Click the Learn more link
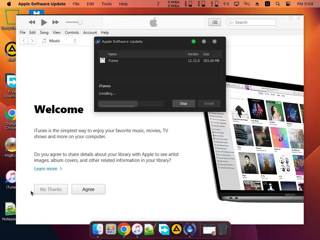Viewport: 320px width, 240px height. (x=48, y=169)
